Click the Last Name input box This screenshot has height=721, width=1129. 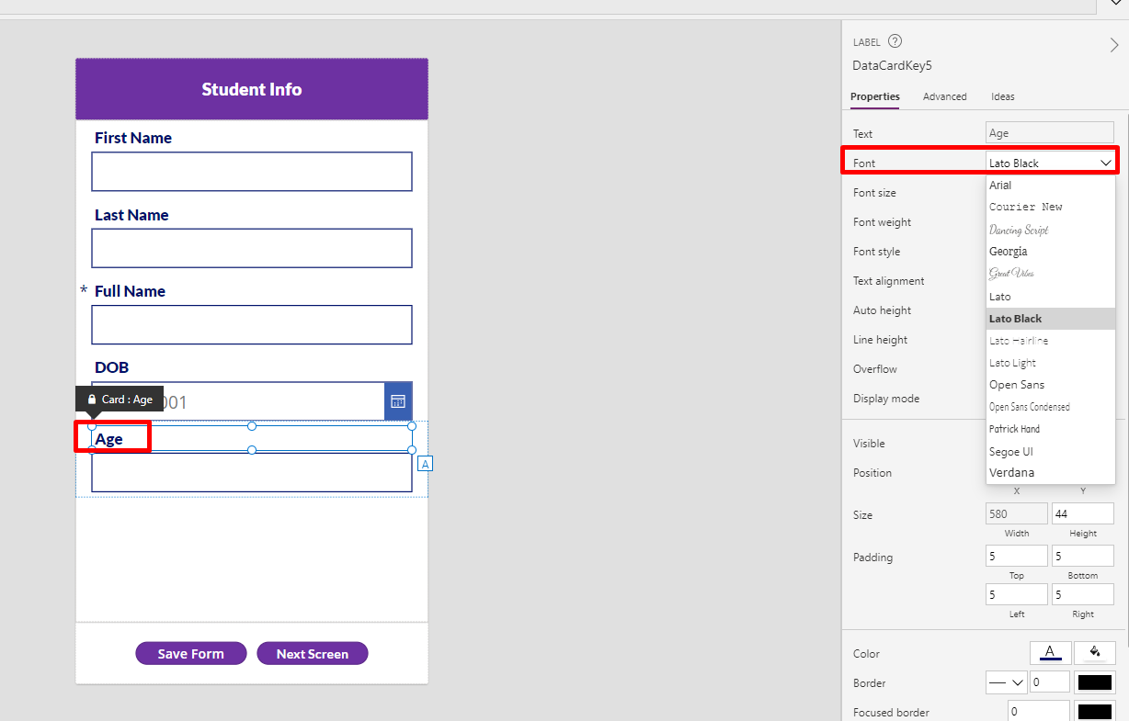(252, 248)
